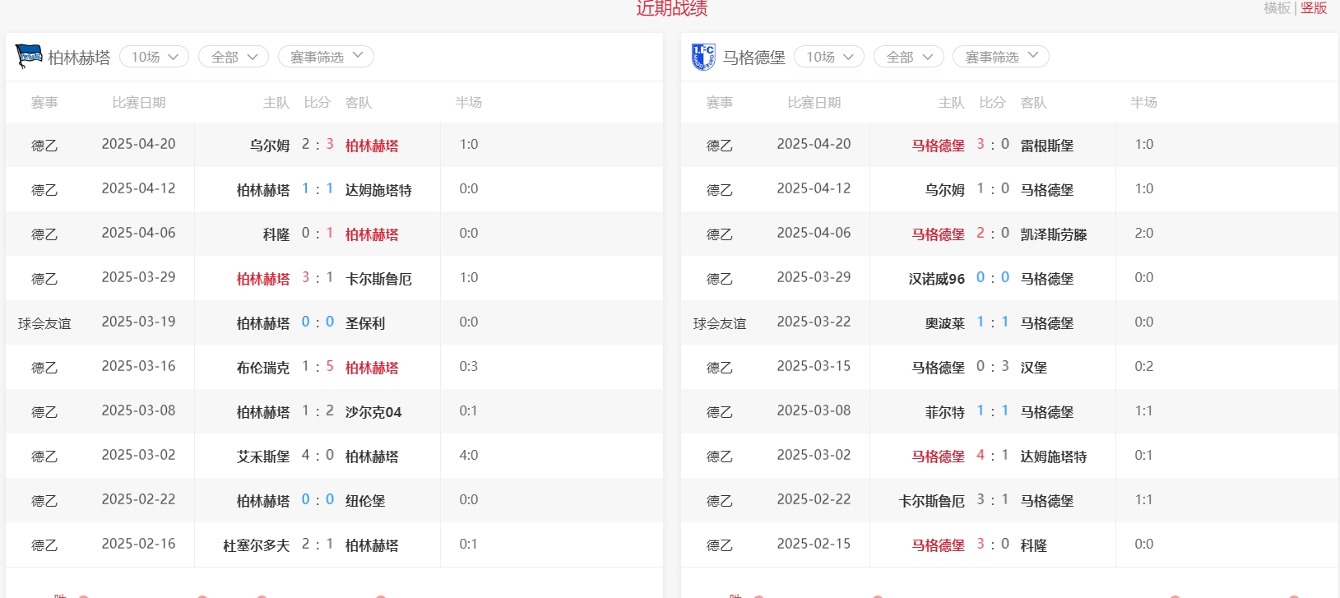Click the 3:1 score against 卡尔斯鲁厄
This screenshot has width=1340, height=598.
click(318, 278)
